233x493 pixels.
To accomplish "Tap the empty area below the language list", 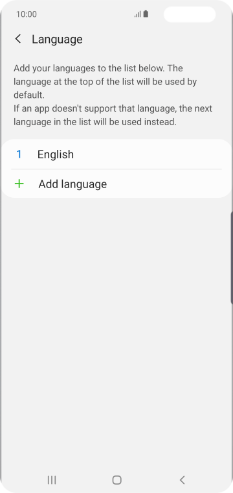I will [x=116, y=330].
